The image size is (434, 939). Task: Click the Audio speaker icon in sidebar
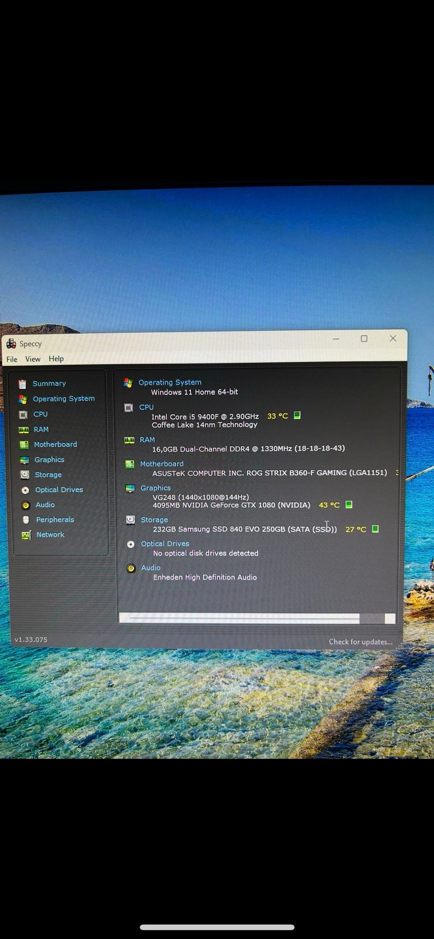(26, 505)
